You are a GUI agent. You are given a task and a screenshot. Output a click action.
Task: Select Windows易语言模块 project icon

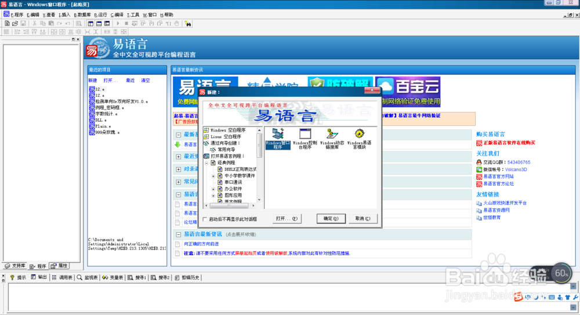(x=359, y=139)
